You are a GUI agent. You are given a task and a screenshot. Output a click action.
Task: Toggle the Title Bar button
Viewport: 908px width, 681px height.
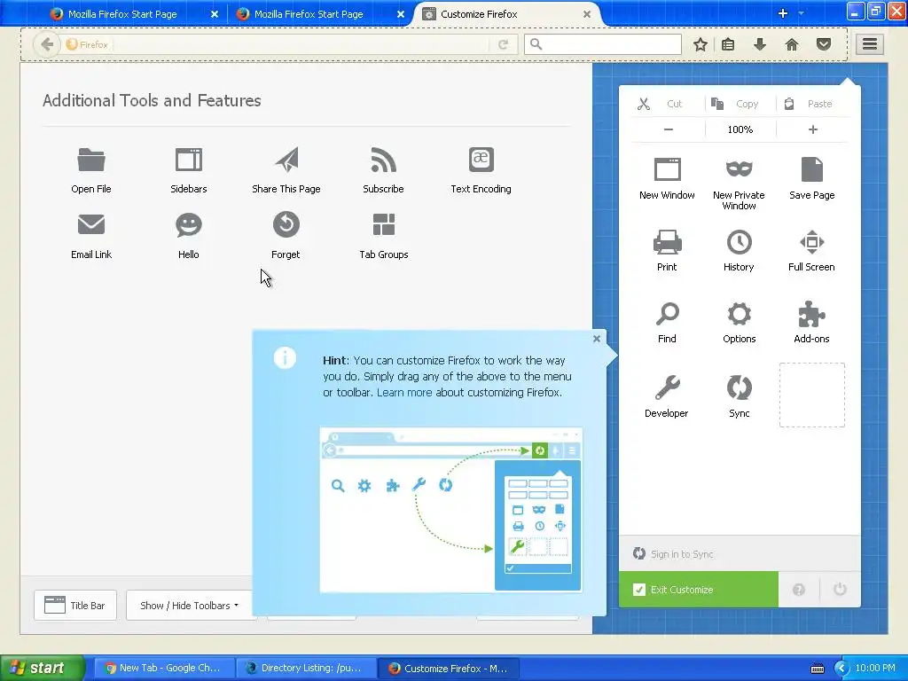pos(75,605)
